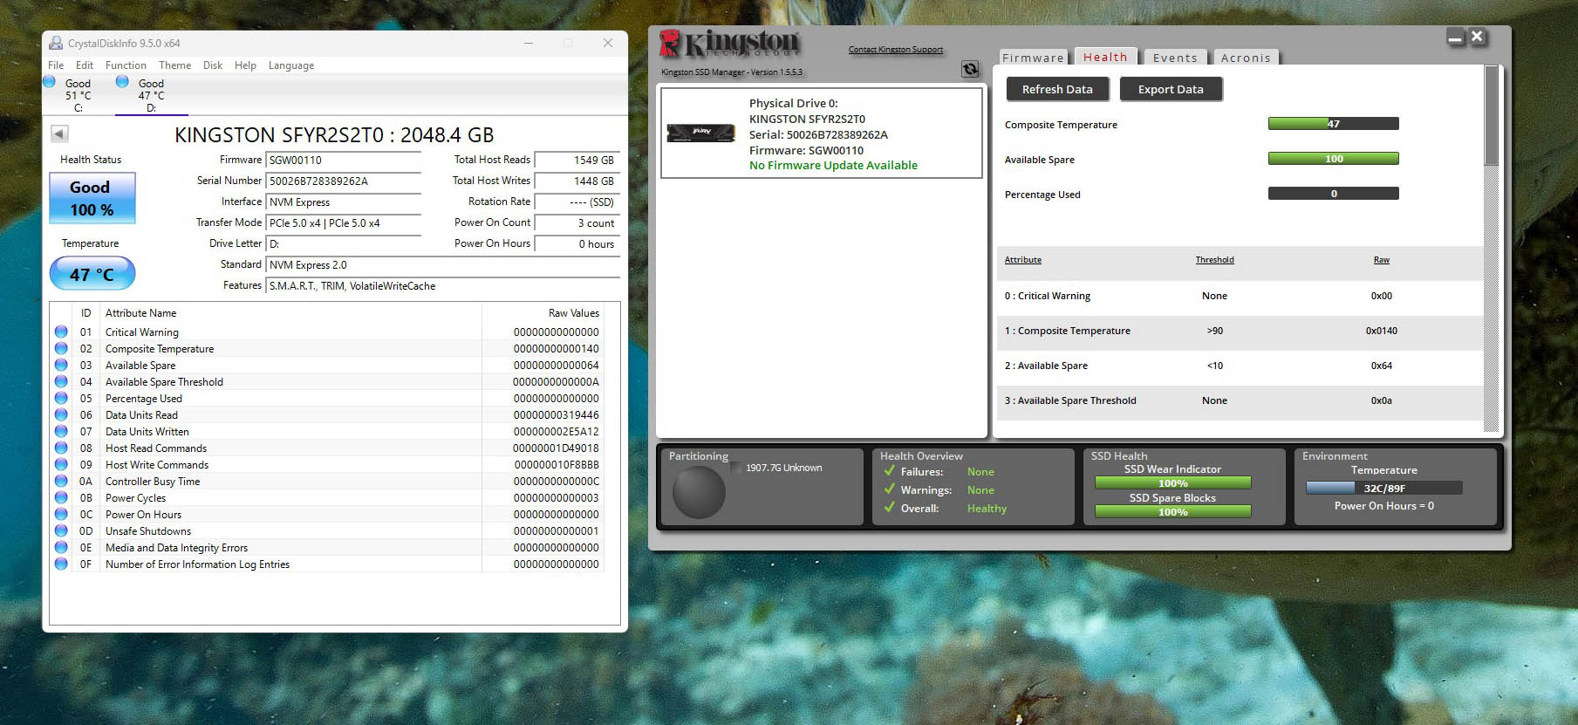Image resolution: width=1578 pixels, height=725 pixels.
Task: Click the Serial Number field
Action: (344, 181)
